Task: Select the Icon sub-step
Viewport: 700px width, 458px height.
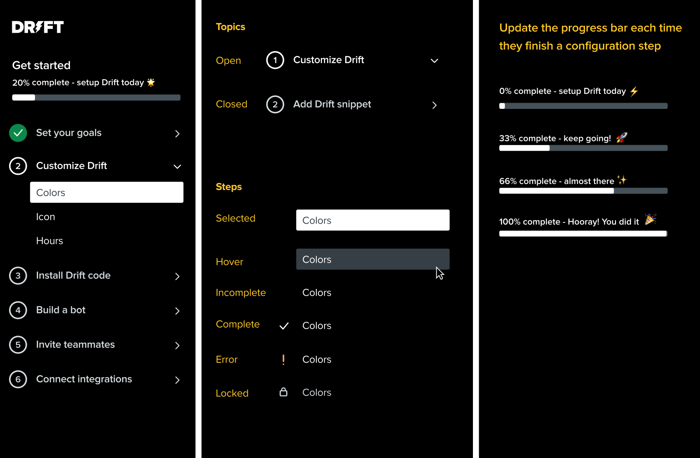Action: tap(45, 217)
